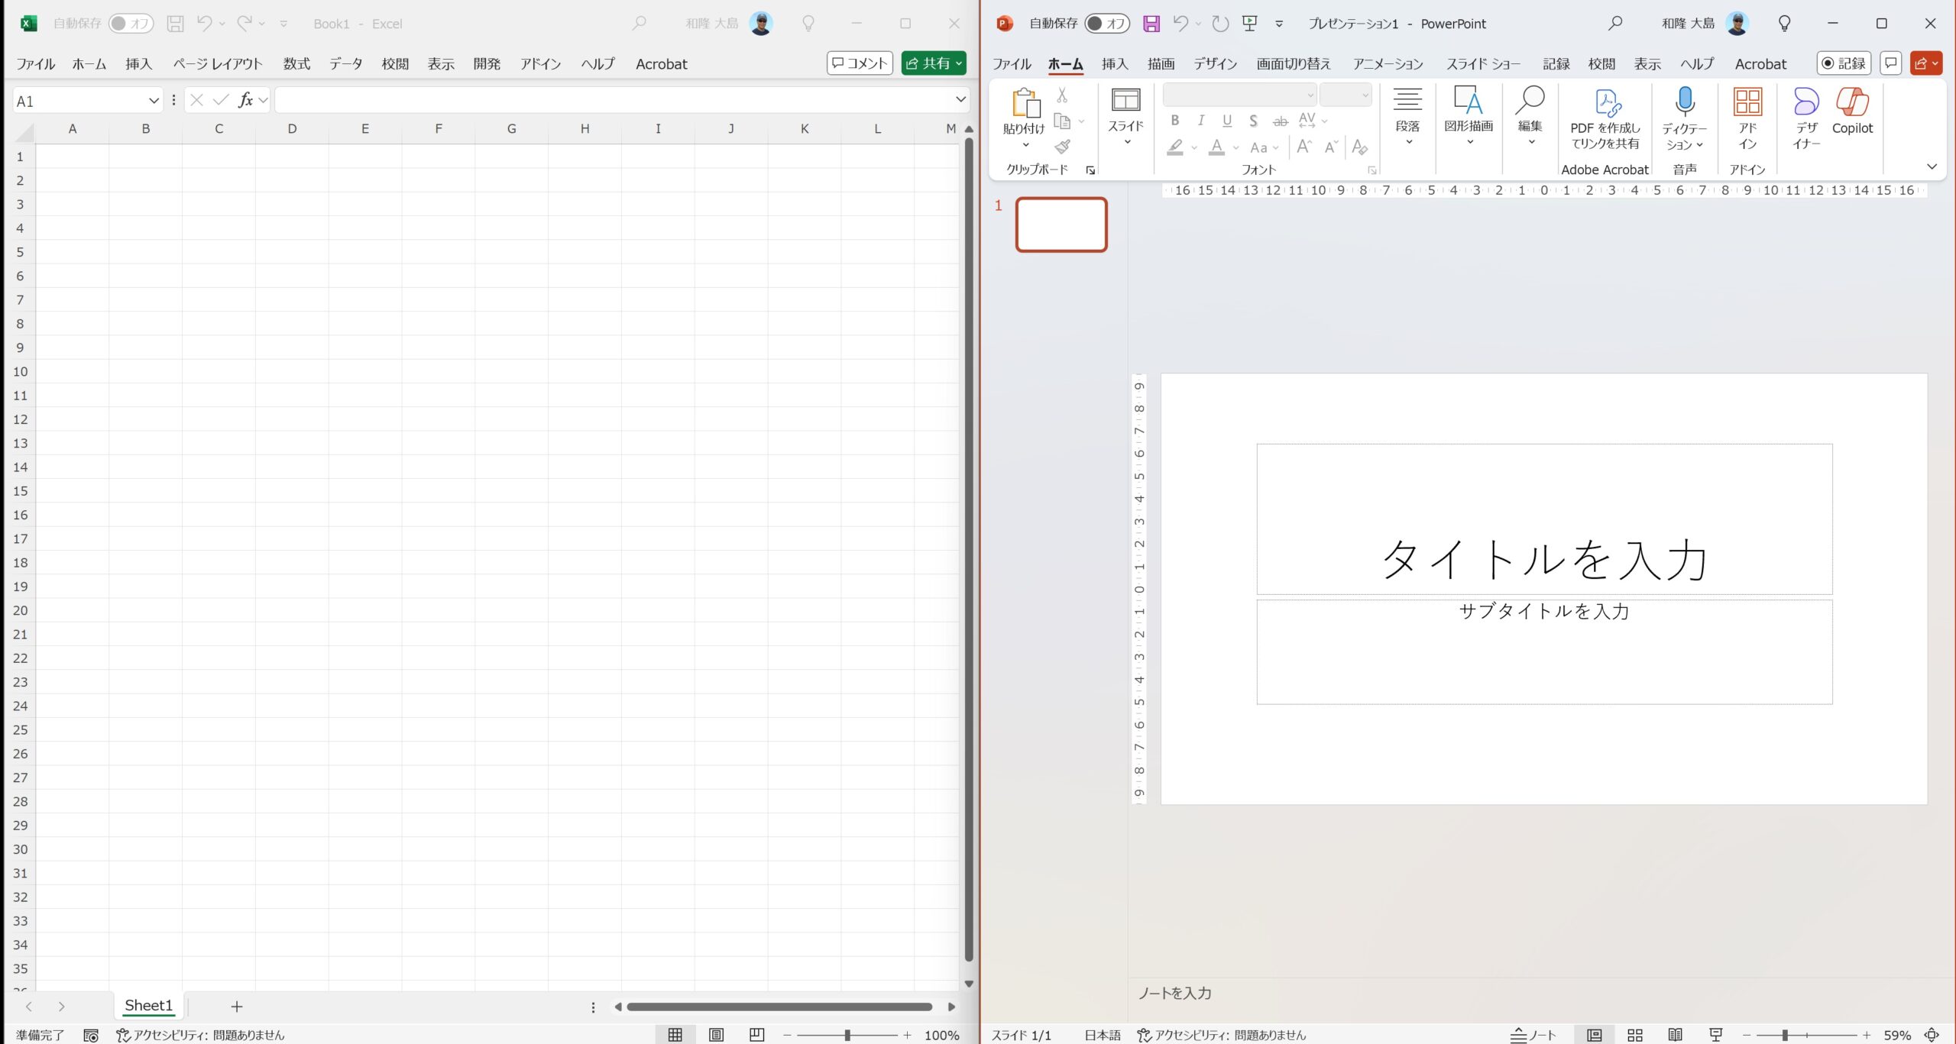Viewport: 1956px width, 1044px height.
Task: Expand the Excel formula bar
Action: click(x=960, y=100)
